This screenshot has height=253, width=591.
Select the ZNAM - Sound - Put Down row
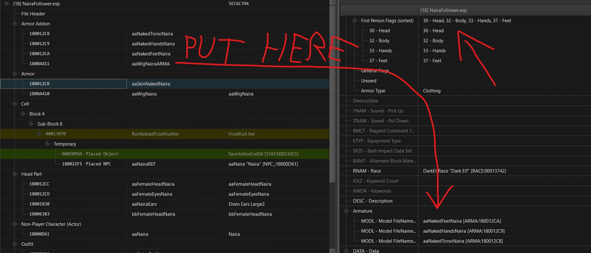point(381,121)
